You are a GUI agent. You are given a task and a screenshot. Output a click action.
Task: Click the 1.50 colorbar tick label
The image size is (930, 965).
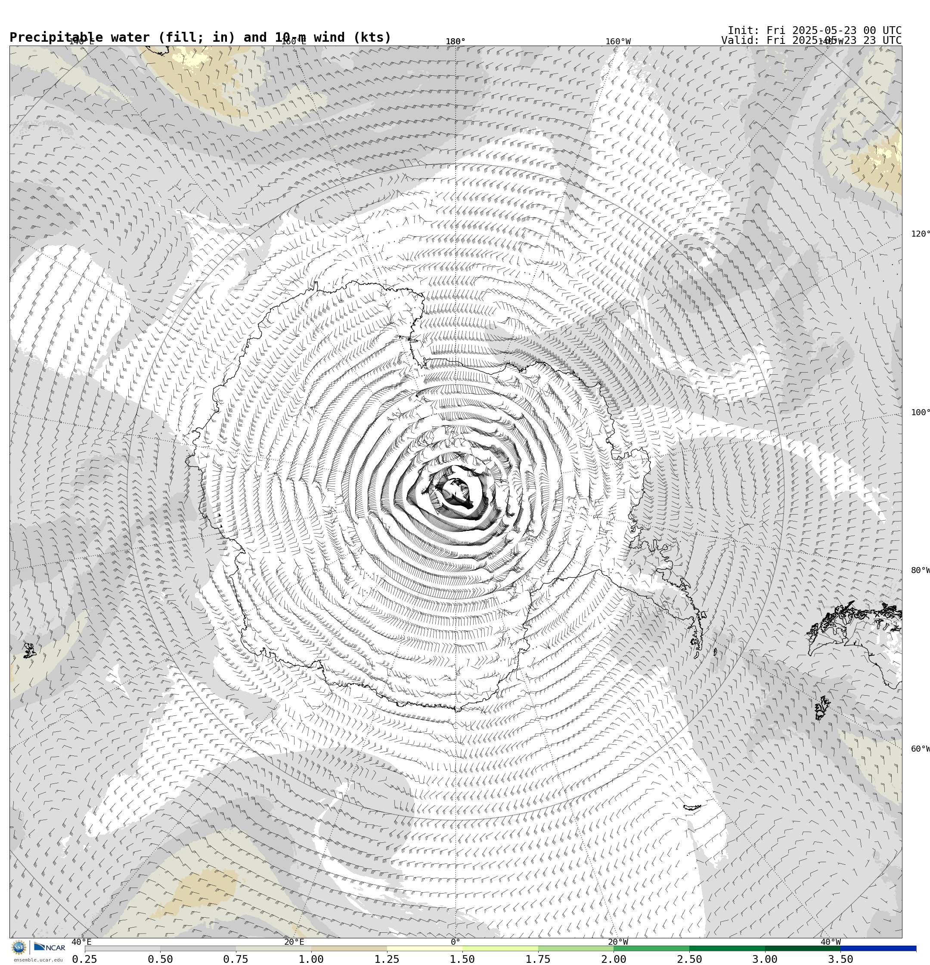(x=462, y=959)
